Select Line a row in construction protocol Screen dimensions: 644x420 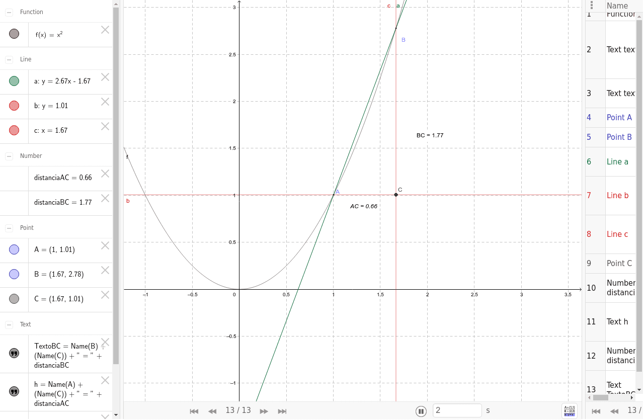(611, 161)
